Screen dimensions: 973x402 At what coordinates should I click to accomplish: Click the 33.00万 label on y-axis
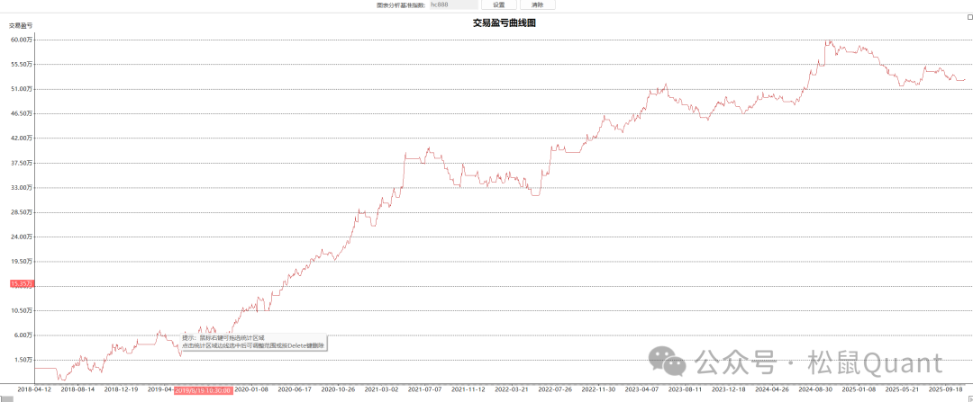(22, 187)
